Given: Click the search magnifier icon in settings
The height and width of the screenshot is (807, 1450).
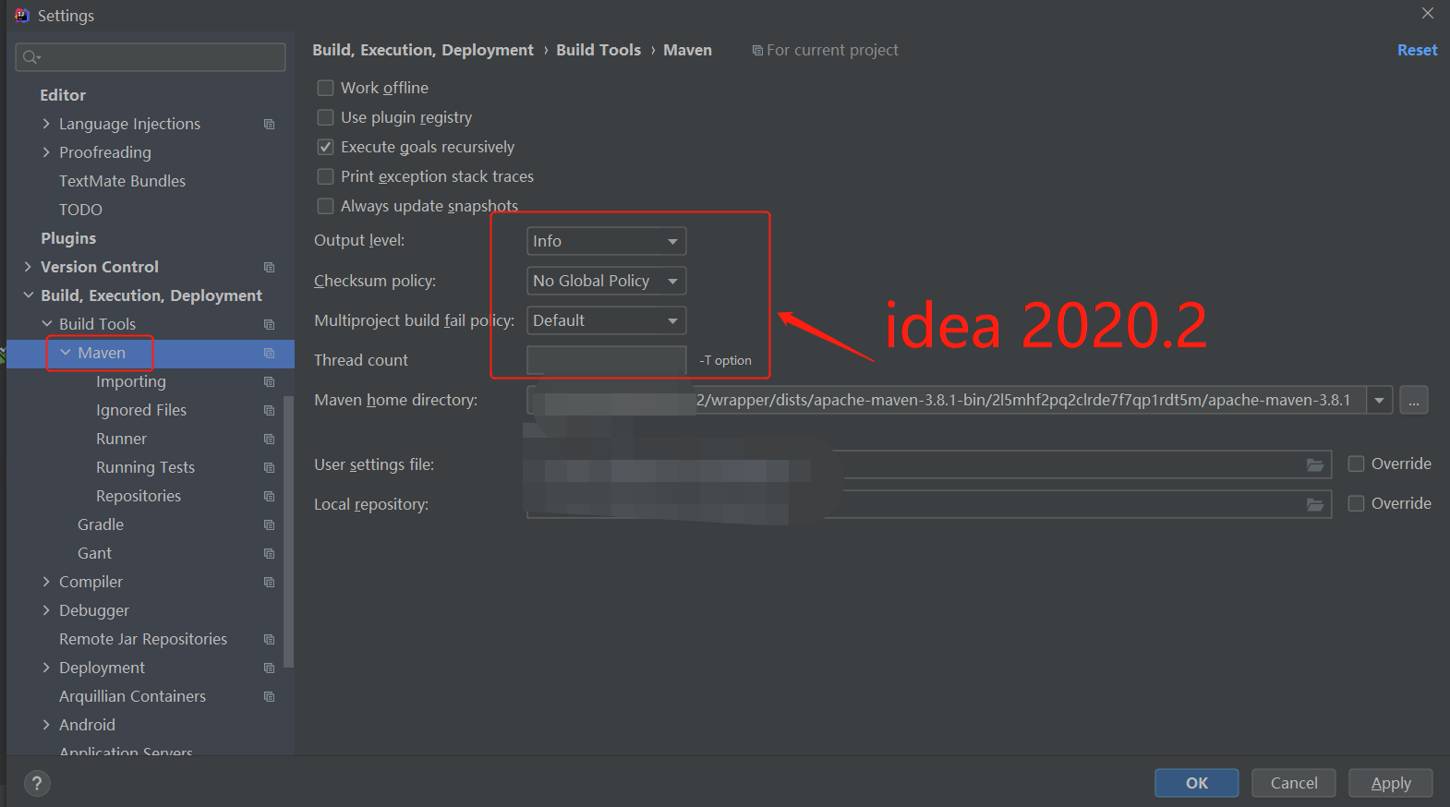Looking at the screenshot, I should [x=30, y=57].
